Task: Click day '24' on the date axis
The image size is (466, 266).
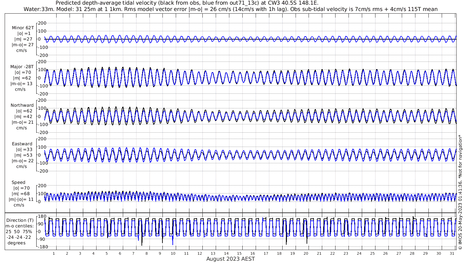Action: 359,253
